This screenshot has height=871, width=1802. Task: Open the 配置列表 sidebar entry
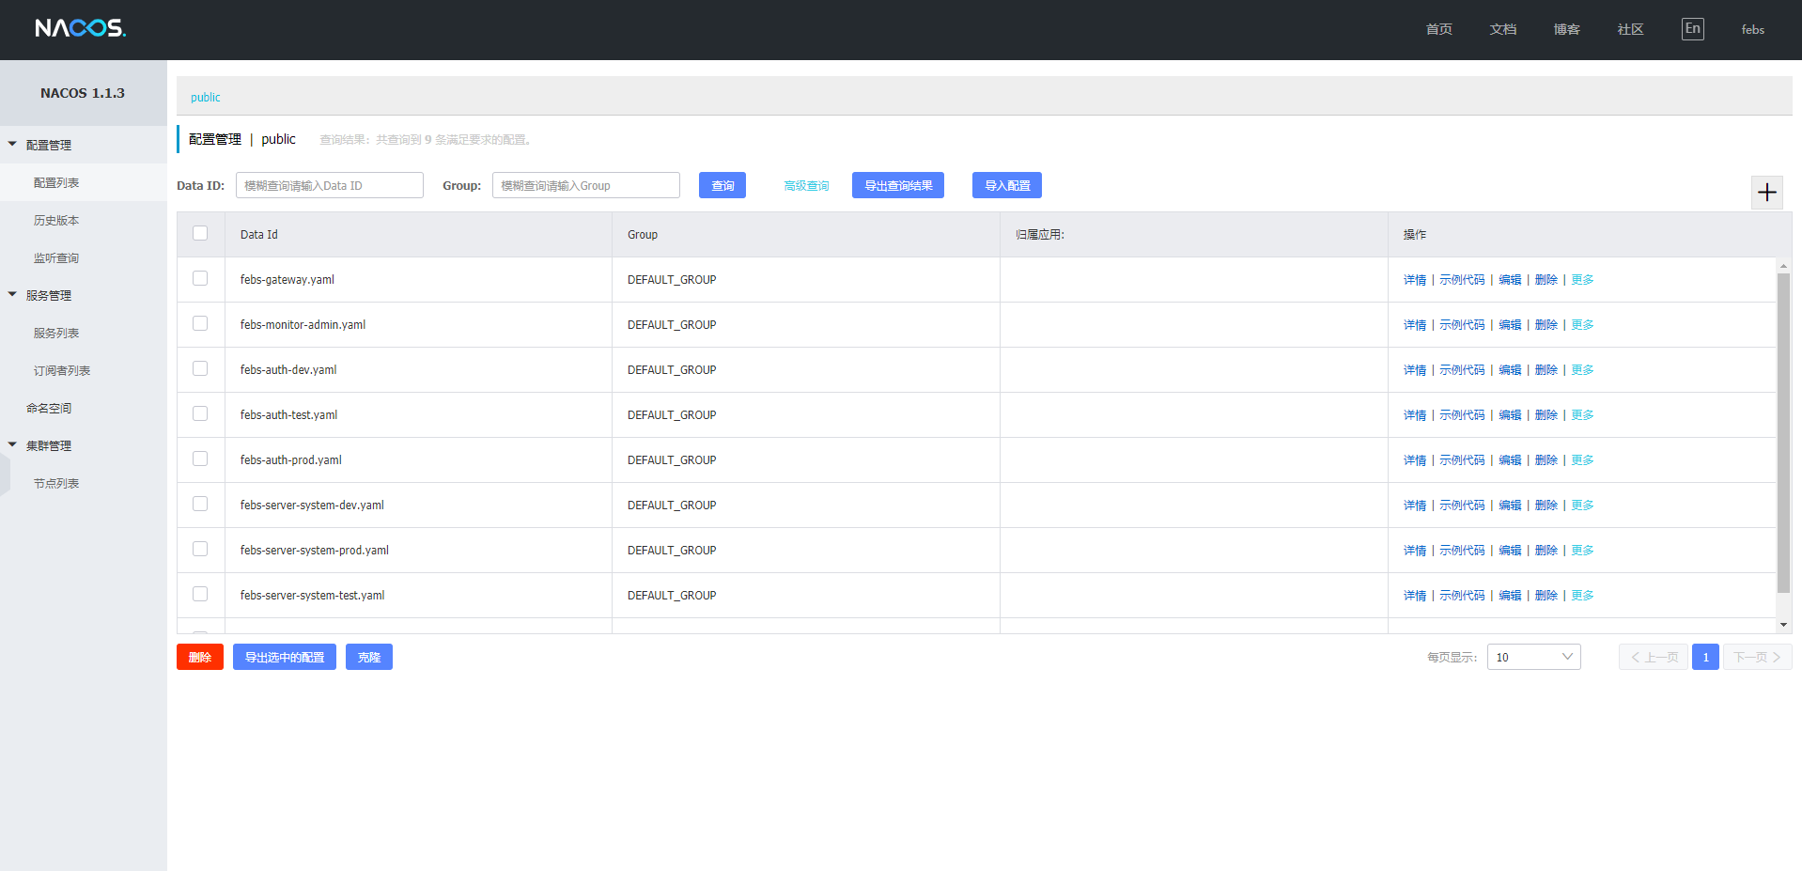point(56,181)
